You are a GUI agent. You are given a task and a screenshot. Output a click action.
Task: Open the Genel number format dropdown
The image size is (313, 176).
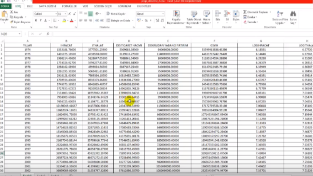tap(163, 14)
